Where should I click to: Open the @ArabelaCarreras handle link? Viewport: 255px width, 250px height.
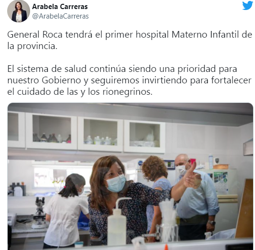pos(60,16)
